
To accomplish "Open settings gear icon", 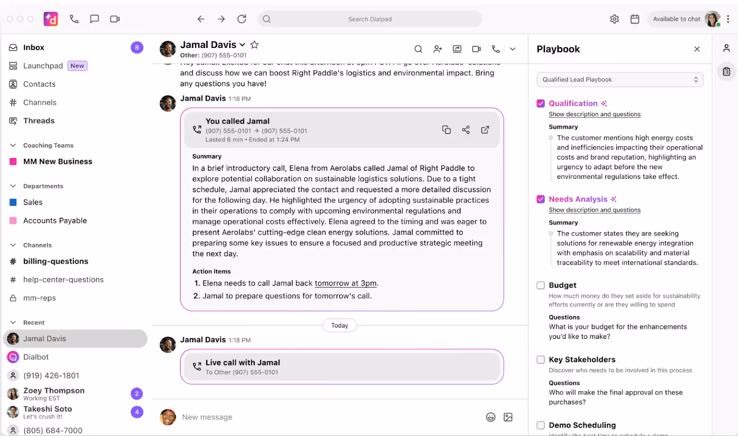I will [x=614, y=19].
